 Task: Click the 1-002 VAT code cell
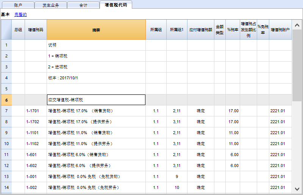point(36,187)
